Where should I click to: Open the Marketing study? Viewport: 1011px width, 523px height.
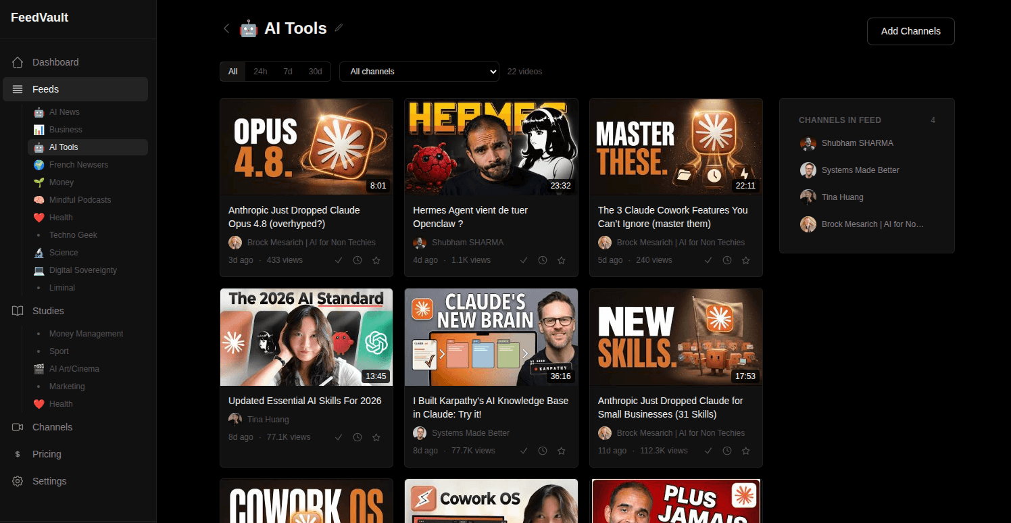coord(88,387)
